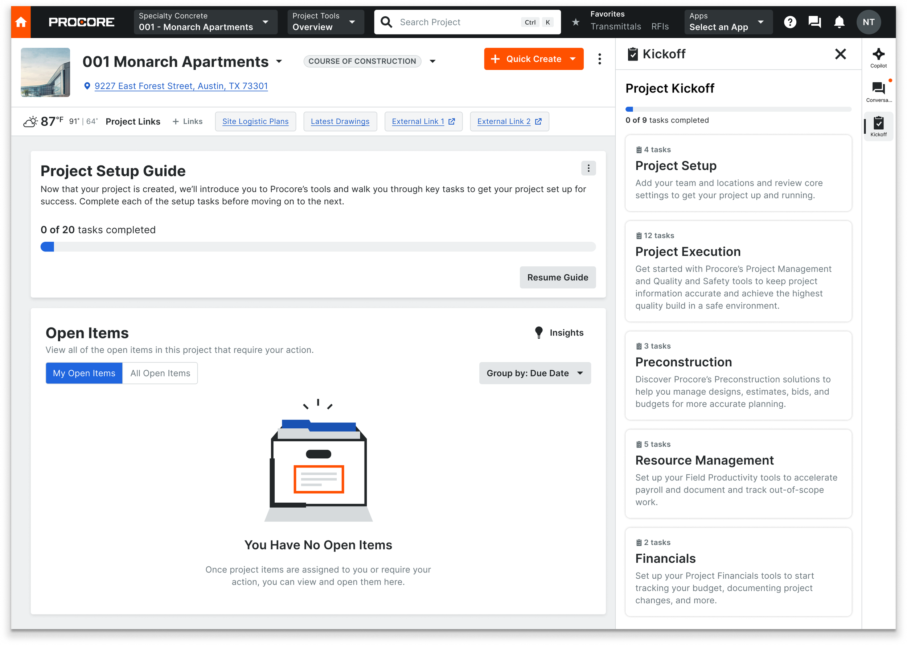This screenshot has width=907, height=645.
Task: Expand the Group by: Due Date dropdown
Action: click(x=534, y=373)
